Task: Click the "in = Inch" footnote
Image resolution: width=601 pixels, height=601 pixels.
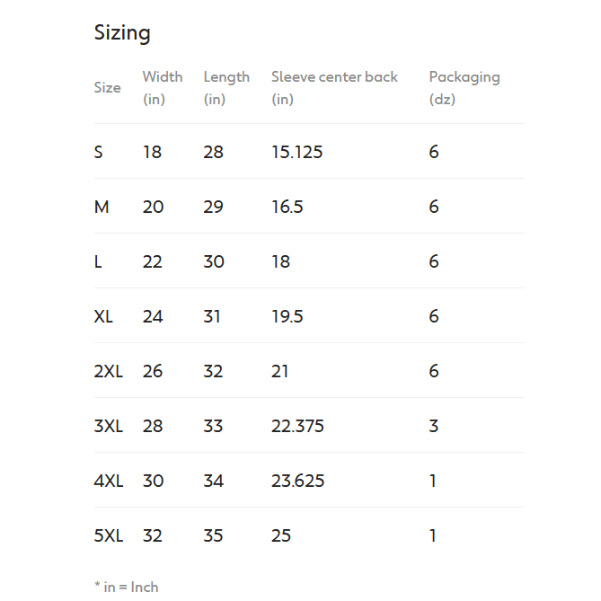Action: (126, 587)
